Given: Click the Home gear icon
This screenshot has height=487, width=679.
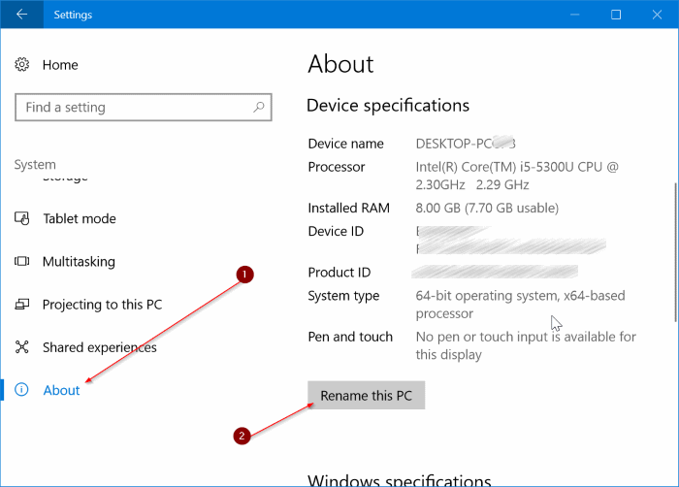Looking at the screenshot, I should tap(21, 65).
